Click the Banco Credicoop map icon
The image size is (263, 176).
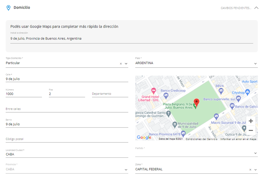pos(166,96)
